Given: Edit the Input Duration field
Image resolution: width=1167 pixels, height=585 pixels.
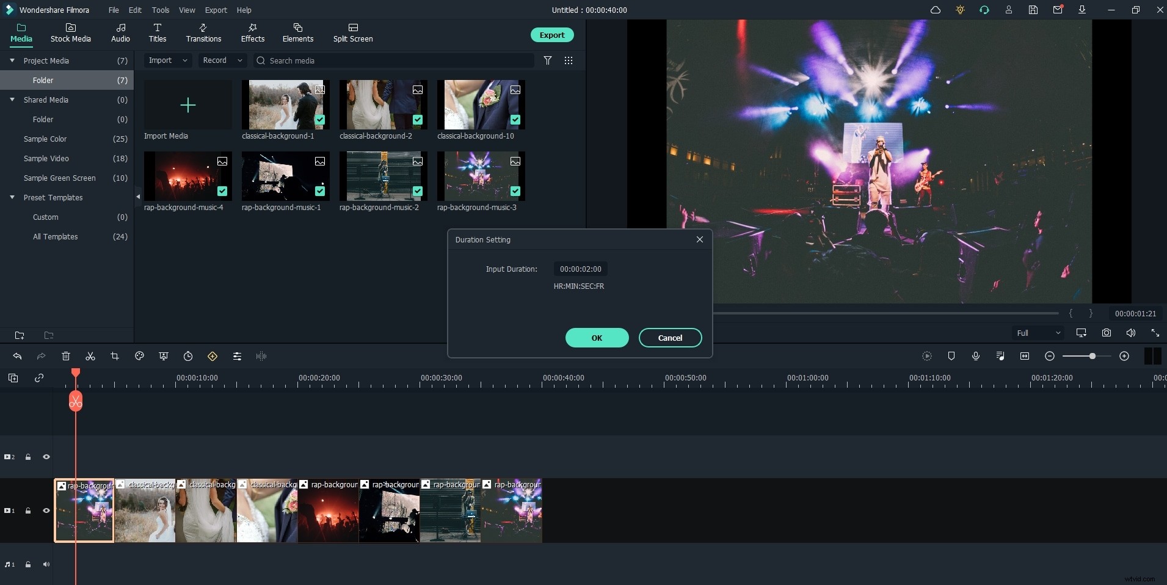Looking at the screenshot, I should pos(580,269).
